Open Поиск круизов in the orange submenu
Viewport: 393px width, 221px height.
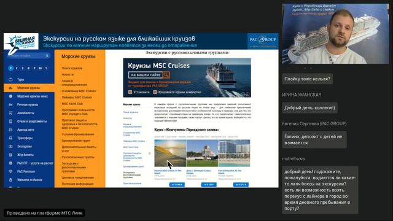click(72, 68)
